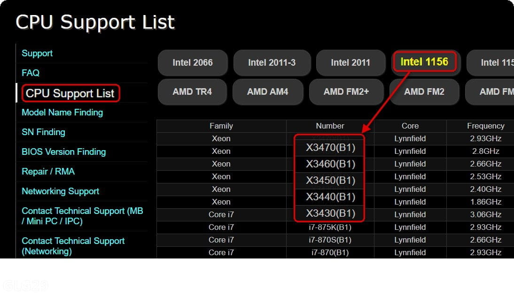Click Core i7 in the i7-875K(B1) row
This screenshot has width=514, height=296.
221,227
